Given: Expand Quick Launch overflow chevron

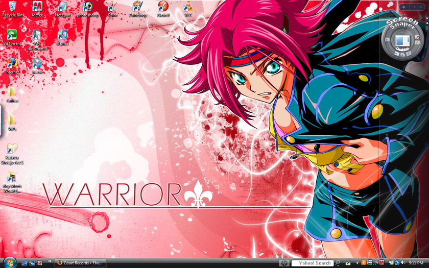Looking at the screenshot, I should [x=50, y=262].
